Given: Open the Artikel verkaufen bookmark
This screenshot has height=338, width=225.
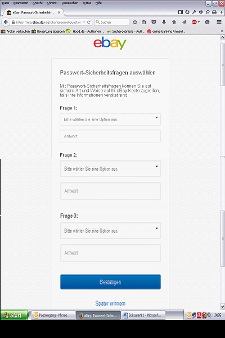Looking at the screenshot, I should [x=16, y=31].
